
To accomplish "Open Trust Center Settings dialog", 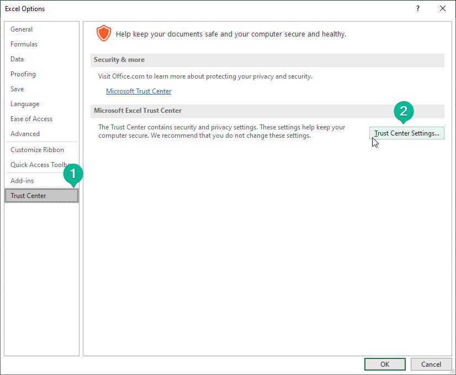I will pyautogui.click(x=406, y=133).
